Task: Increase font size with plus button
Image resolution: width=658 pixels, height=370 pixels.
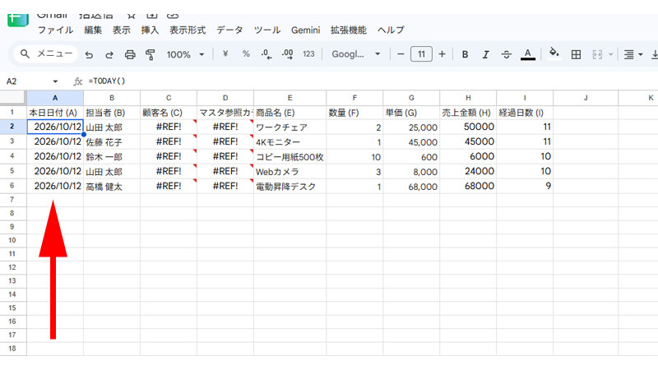Action: [442, 54]
